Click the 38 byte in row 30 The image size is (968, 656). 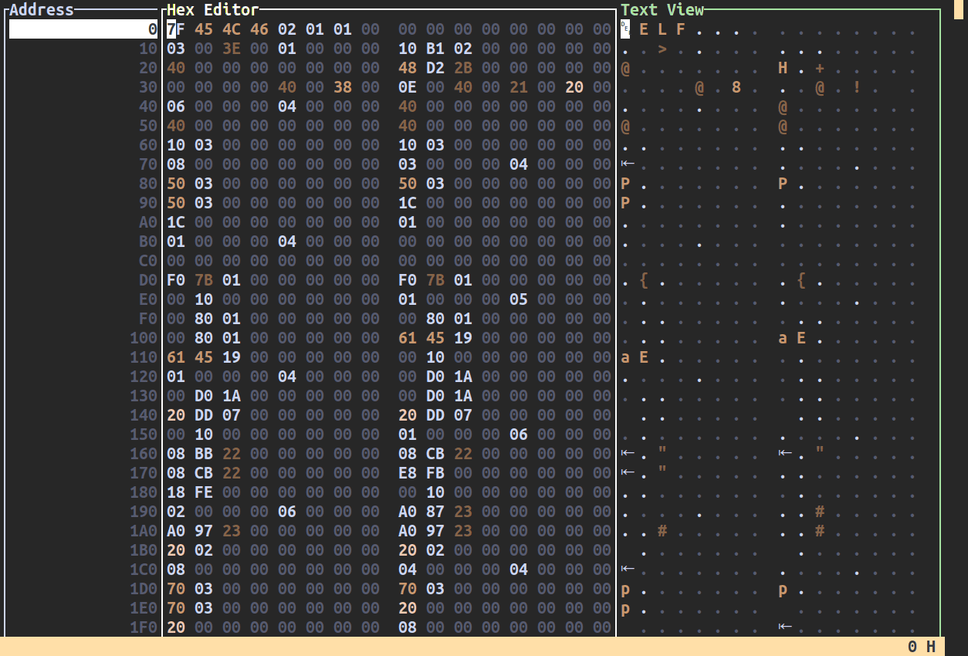coord(343,87)
